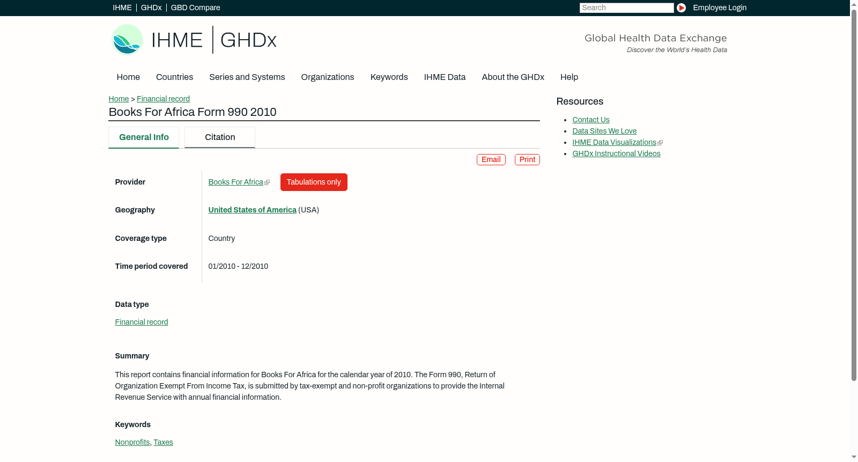This screenshot has width=858, height=462.
Task: Open GHDx link in top bar
Action: tap(151, 8)
